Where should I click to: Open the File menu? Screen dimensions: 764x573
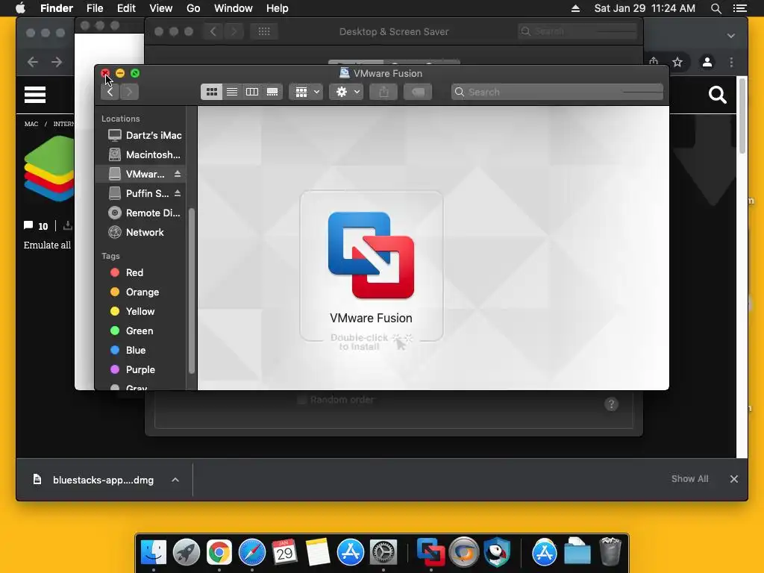coord(95,8)
